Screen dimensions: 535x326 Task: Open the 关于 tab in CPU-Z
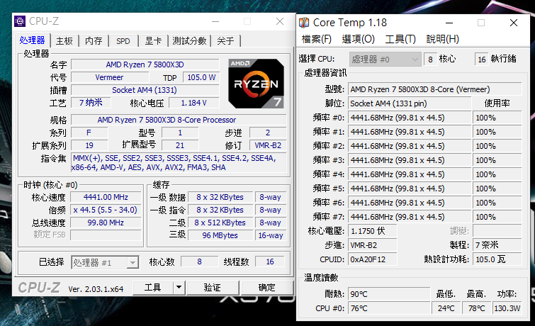point(225,41)
